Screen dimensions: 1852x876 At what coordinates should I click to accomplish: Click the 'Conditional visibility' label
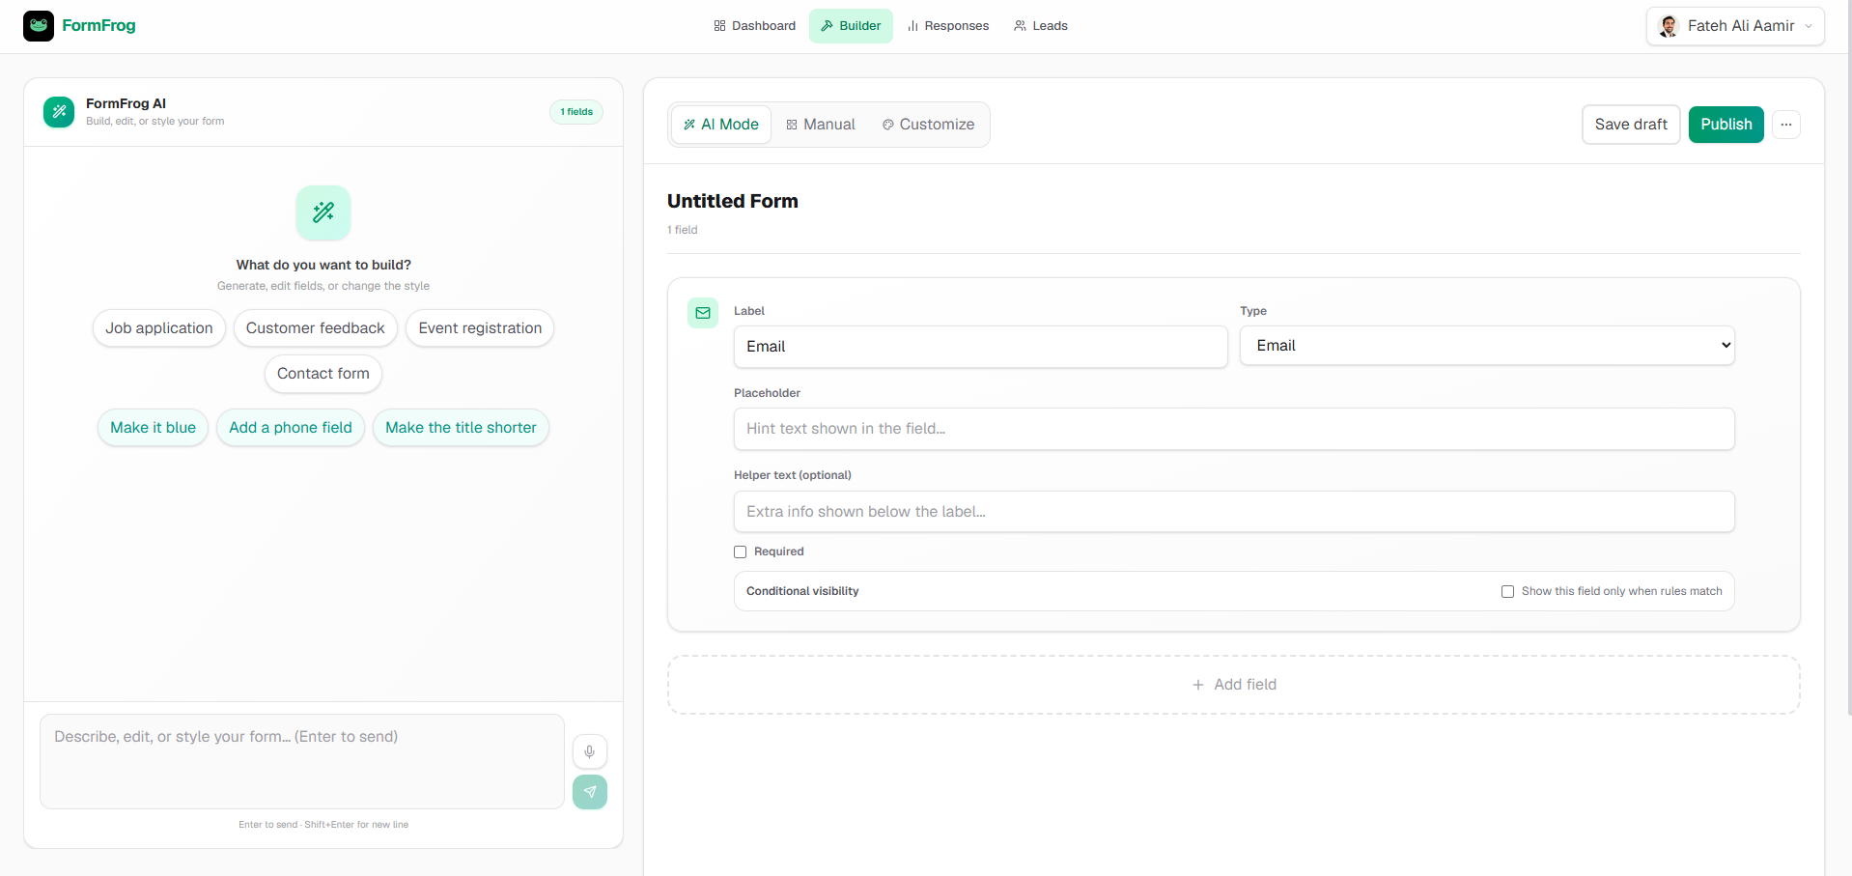pos(802,591)
